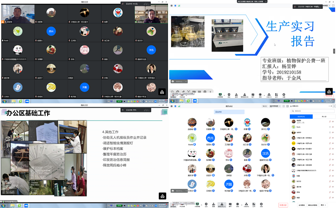Select the 会议中 tab in the member panel
Image resolution: width=336 pixels, height=208 pixels.
[x=301, y=116]
